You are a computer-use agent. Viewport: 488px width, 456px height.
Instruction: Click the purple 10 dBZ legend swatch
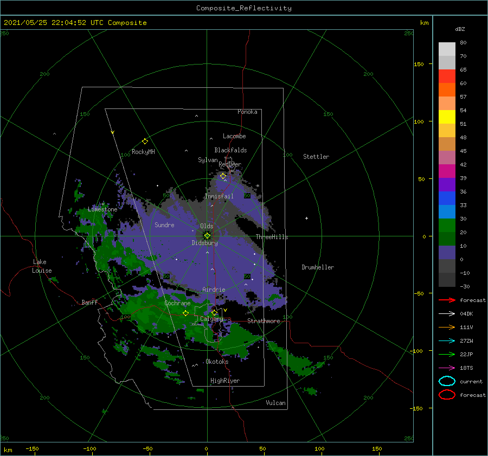coord(447,253)
